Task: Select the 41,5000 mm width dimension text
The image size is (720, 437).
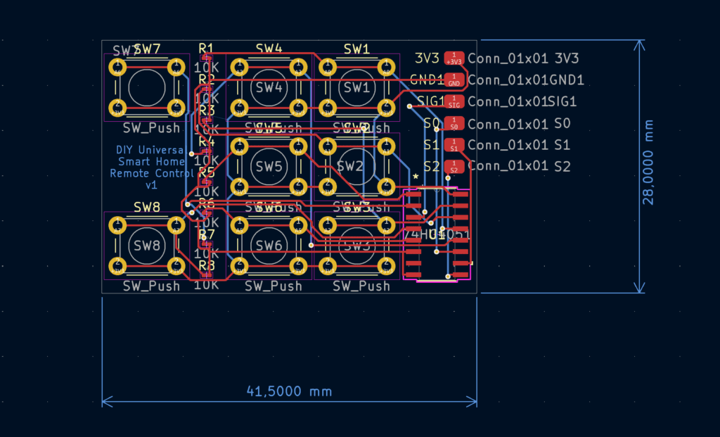Action: coord(289,391)
